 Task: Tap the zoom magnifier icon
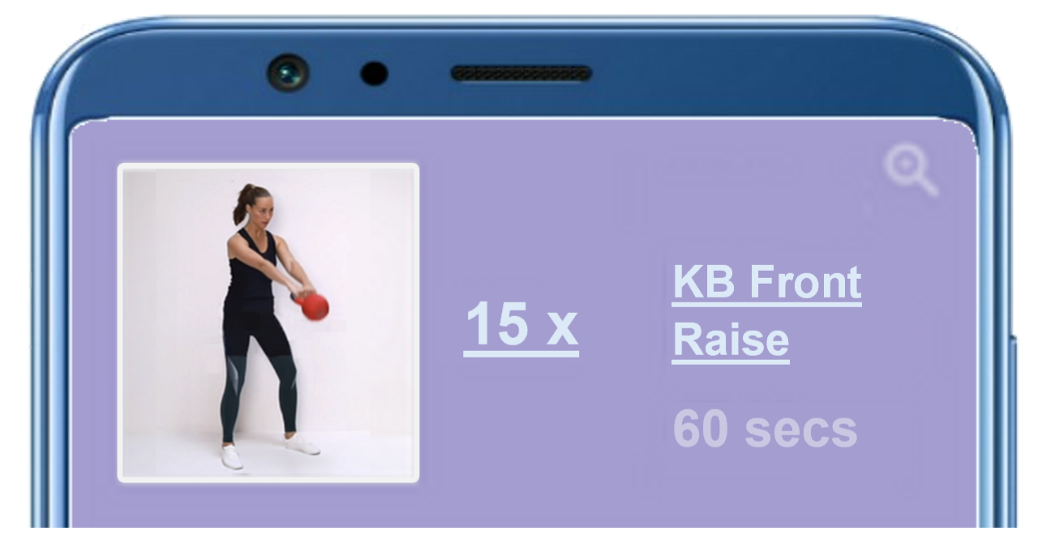pos(911,171)
